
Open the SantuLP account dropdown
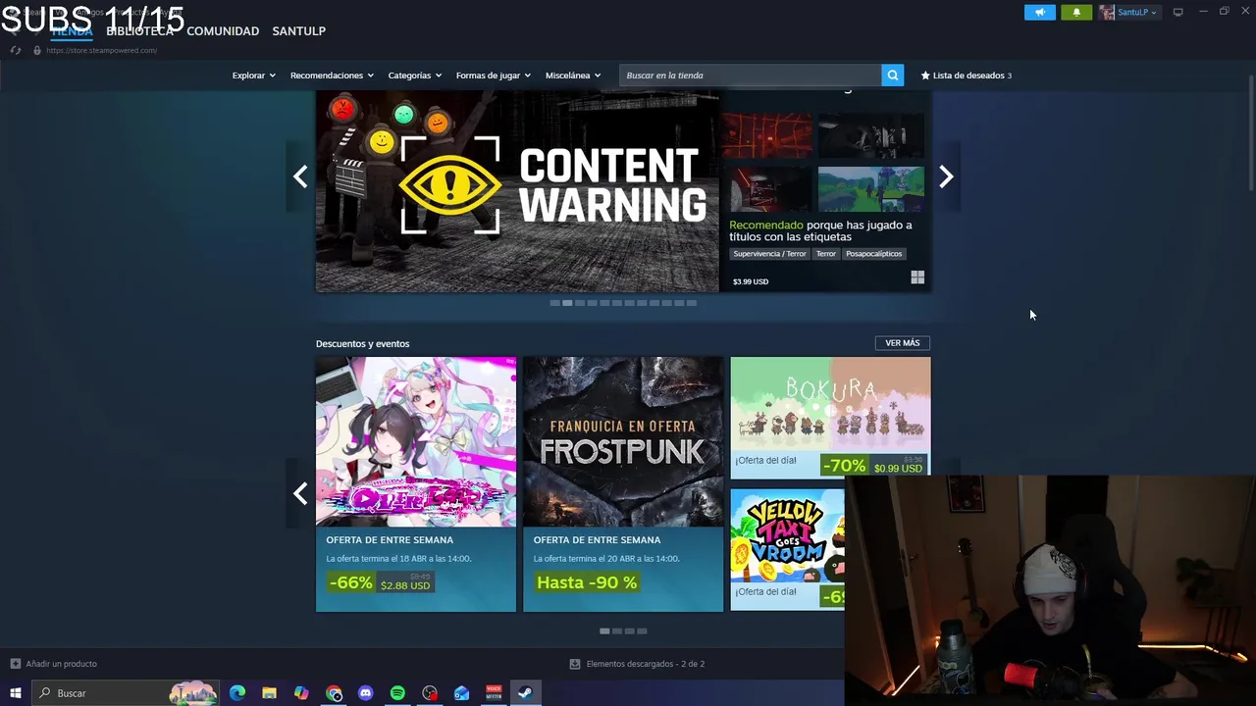coord(1137,12)
